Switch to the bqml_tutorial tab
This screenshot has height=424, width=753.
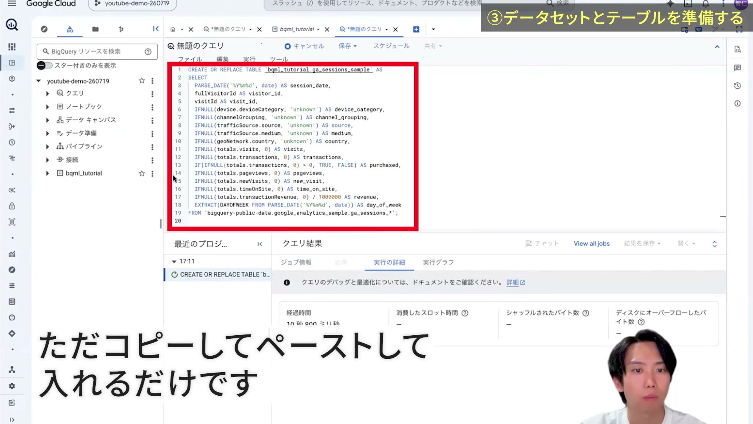pyautogui.click(x=296, y=29)
